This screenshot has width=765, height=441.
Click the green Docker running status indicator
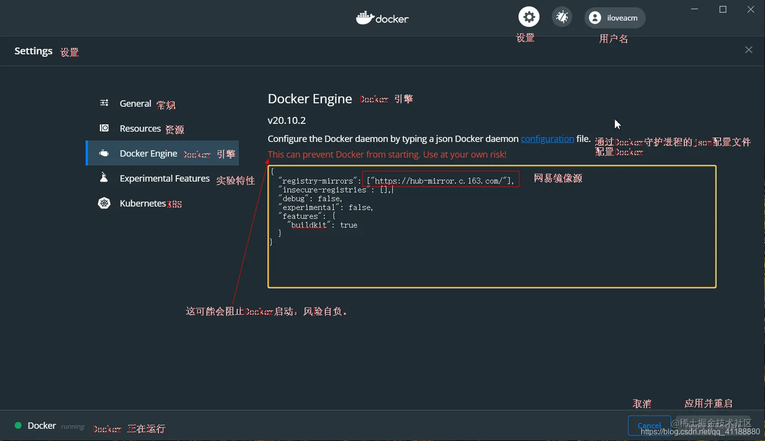(x=18, y=425)
